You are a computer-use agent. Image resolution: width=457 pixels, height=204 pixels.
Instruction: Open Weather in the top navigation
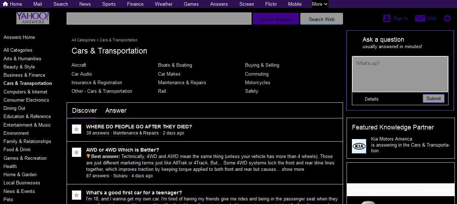click(164, 4)
